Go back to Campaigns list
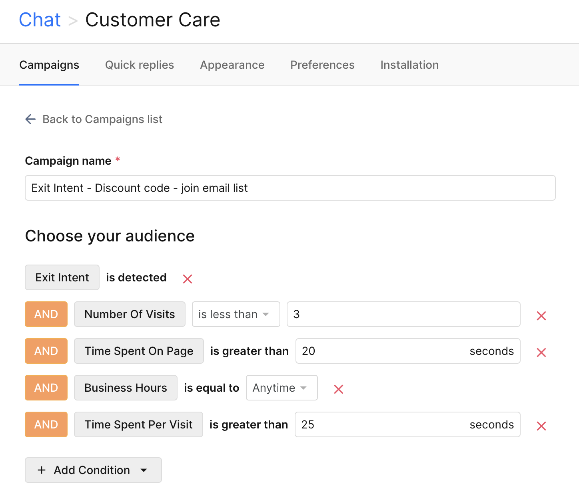 pyautogui.click(x=102, y=119)
